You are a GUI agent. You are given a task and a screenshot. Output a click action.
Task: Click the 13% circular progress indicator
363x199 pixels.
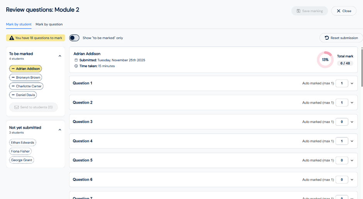325,60
